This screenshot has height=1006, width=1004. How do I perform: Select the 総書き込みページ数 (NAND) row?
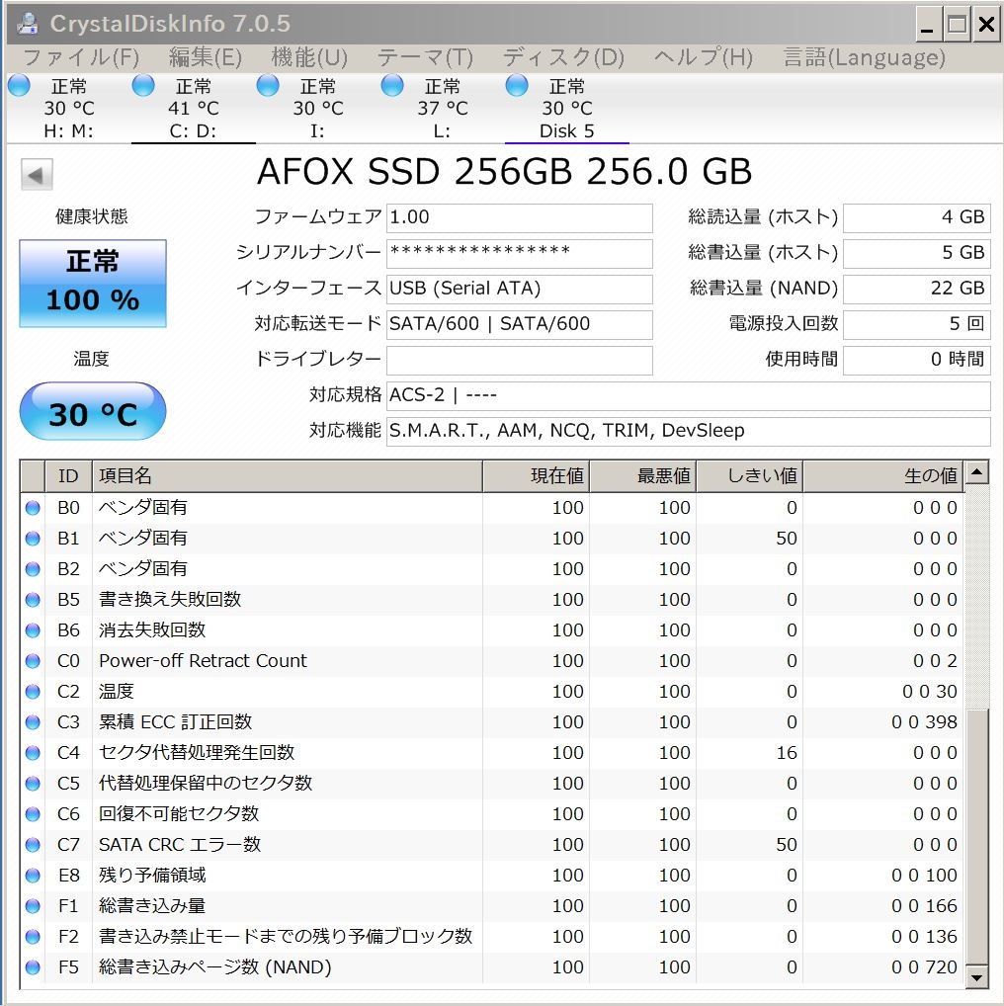pos(492,967)
